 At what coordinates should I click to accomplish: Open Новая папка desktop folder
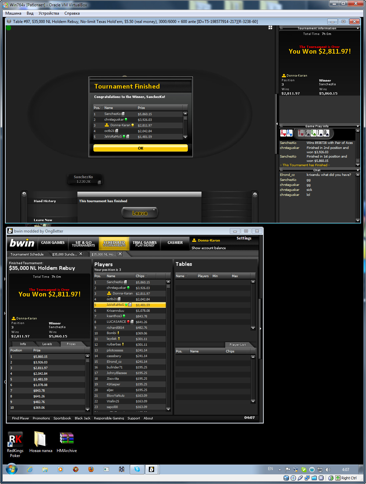click(x=41, y=442)
